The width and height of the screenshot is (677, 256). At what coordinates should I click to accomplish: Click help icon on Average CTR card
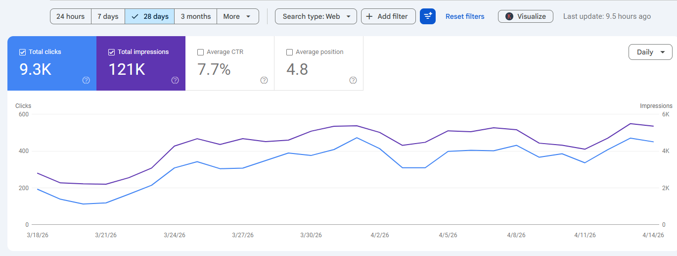point(264,80)
